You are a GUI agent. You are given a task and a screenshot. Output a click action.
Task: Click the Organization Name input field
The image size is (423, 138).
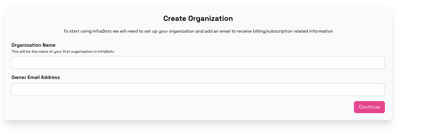(x=198, y=62)
